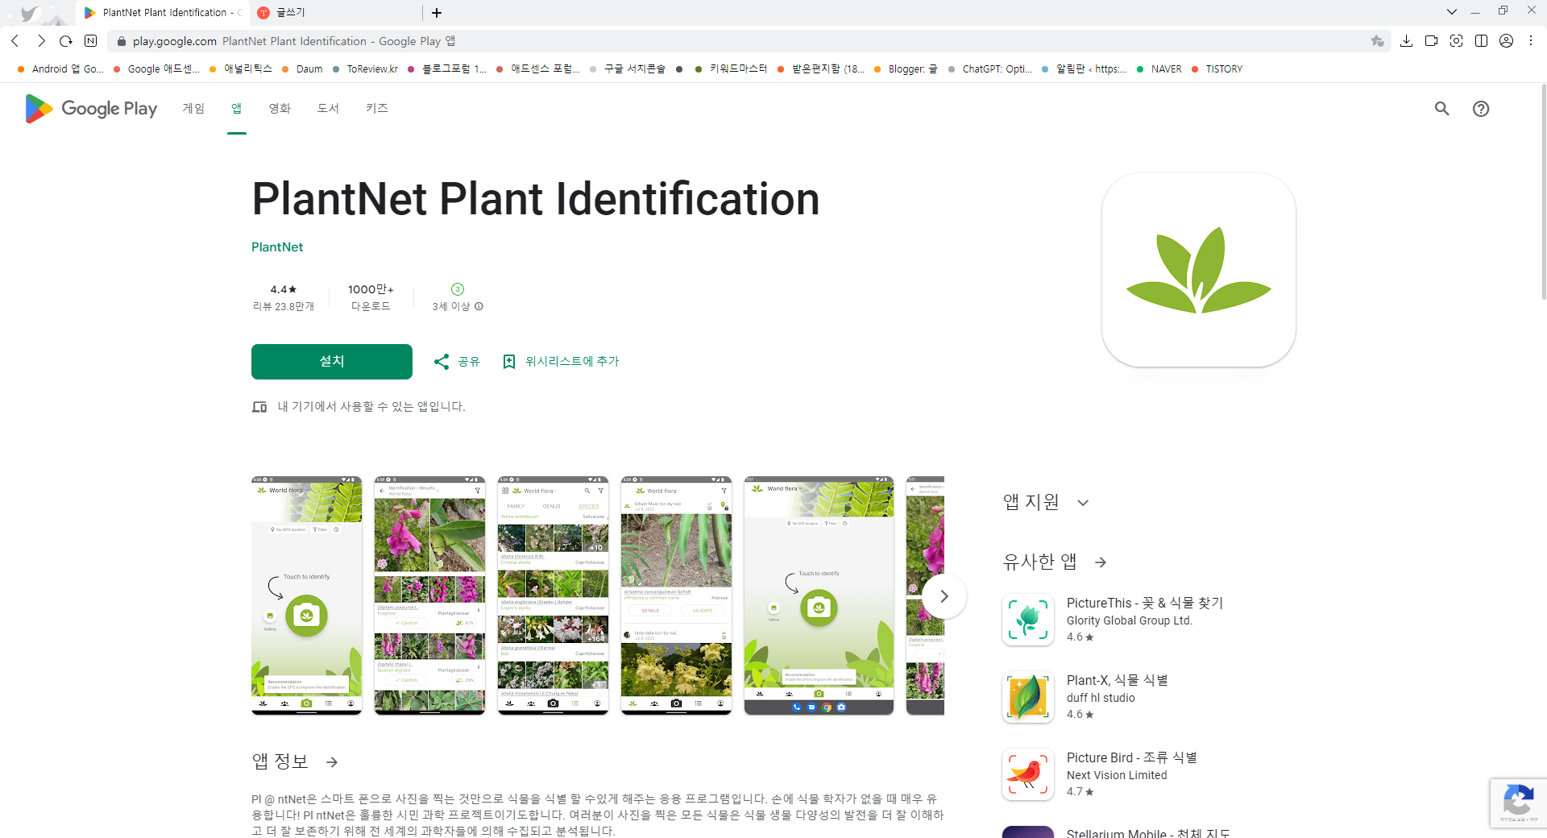Viewport: 1547px width, 838px height.
Task: Click the Google Play help icon
Action: pos(1483,109)
